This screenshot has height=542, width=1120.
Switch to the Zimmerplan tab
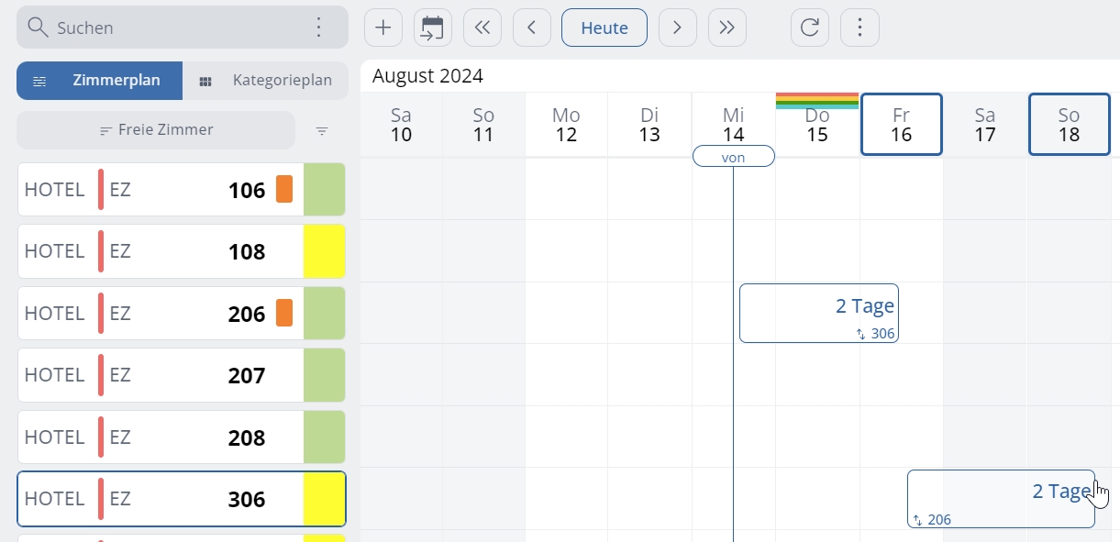pos(99,81)
